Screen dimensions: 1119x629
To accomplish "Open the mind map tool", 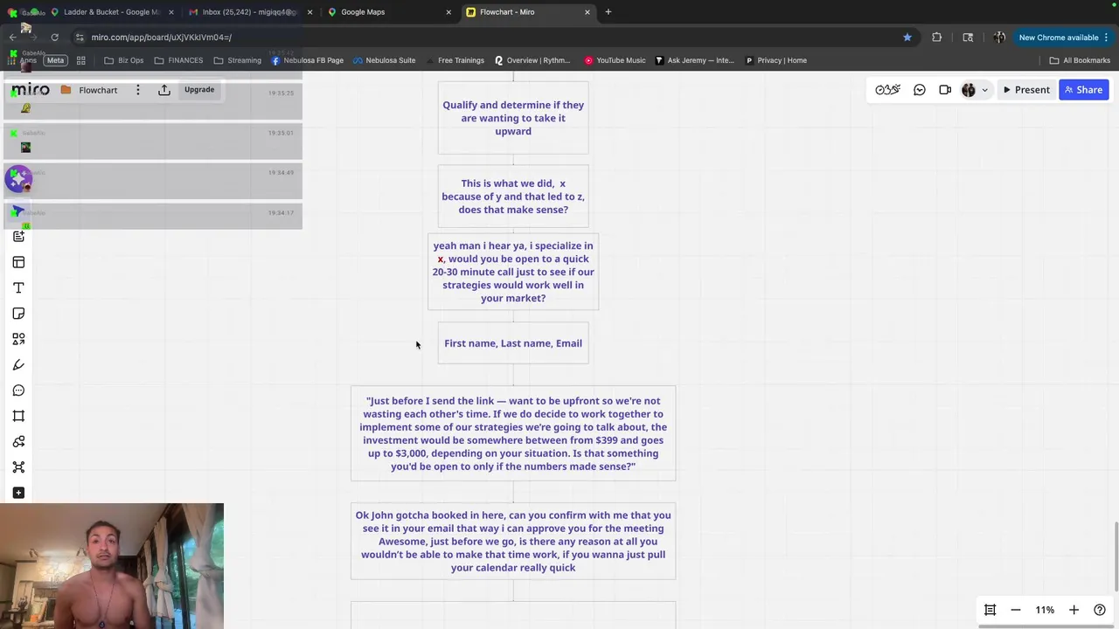I will (18, 467).
